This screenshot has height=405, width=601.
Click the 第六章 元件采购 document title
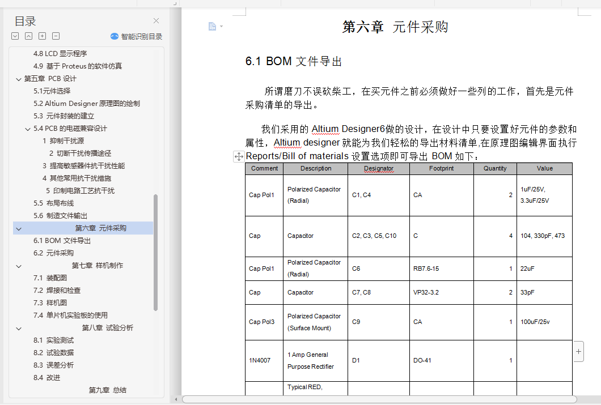(x=395, y=27)
